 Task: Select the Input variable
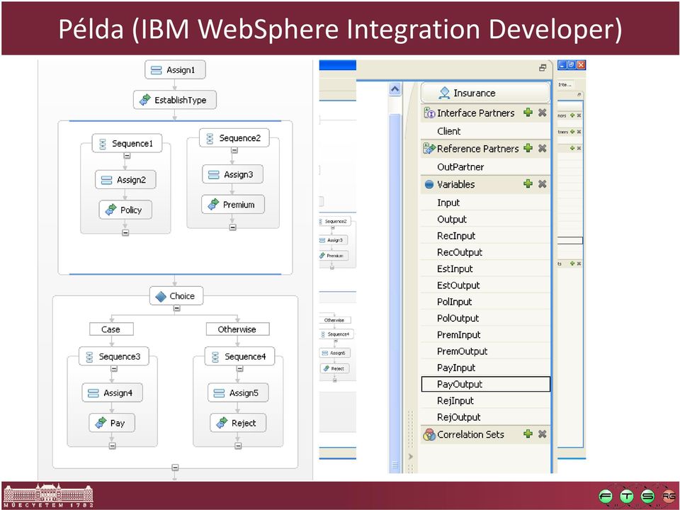485,203
